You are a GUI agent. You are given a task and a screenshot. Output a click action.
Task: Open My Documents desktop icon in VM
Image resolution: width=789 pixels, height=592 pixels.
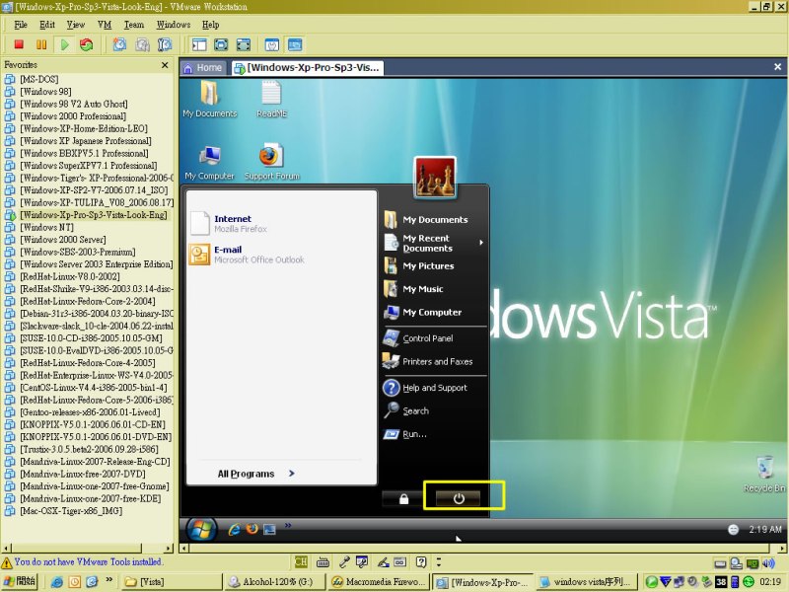tap(210, 100)
